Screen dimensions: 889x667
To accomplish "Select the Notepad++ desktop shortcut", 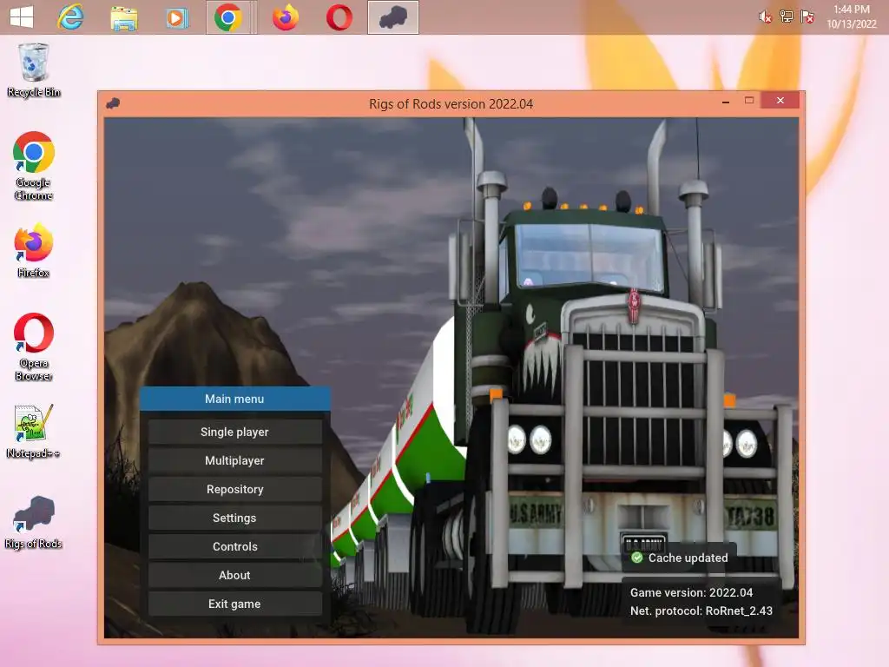I will (34, 432).
